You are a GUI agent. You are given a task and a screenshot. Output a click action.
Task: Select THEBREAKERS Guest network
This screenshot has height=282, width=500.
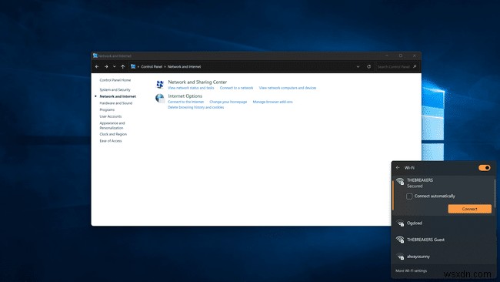click(443, 240)
